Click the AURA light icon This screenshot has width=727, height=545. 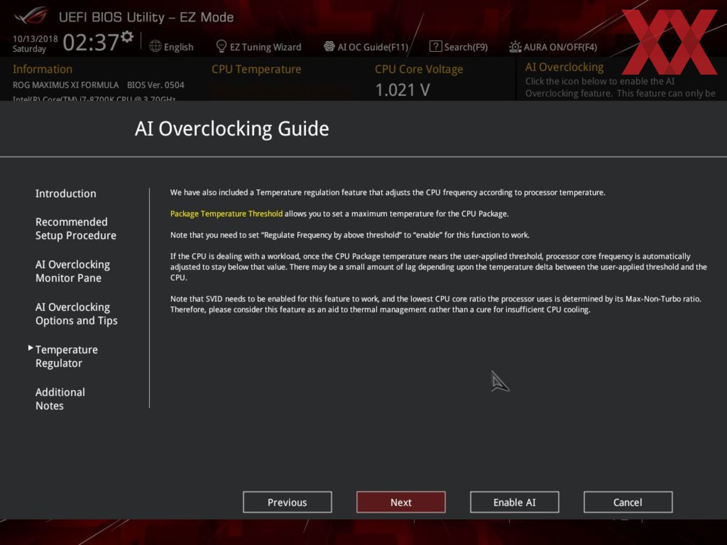[515, 46]
